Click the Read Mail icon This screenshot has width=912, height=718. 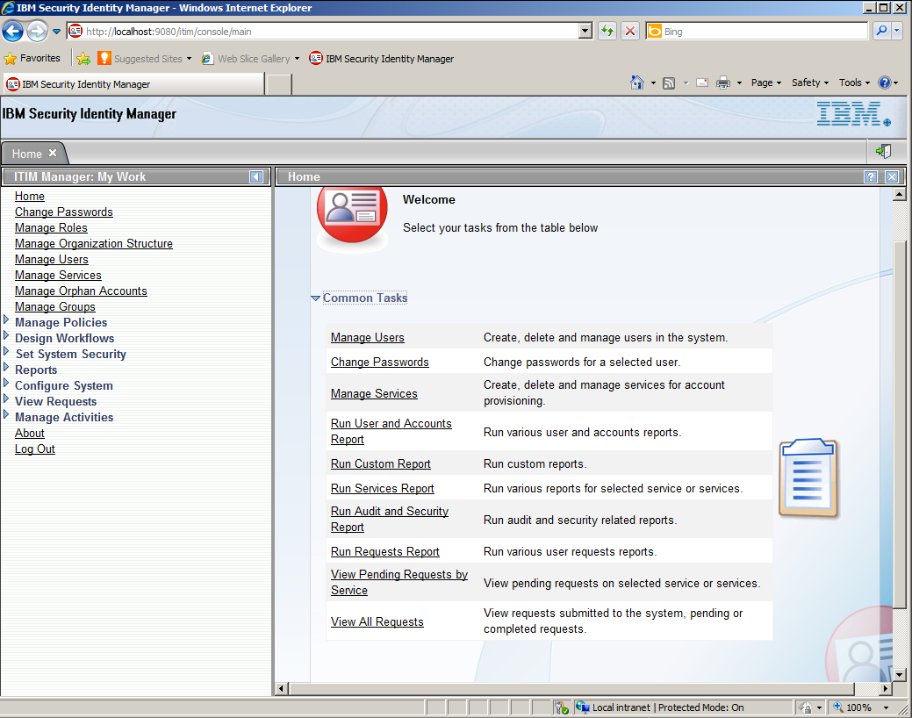click(x=702, y=83)
